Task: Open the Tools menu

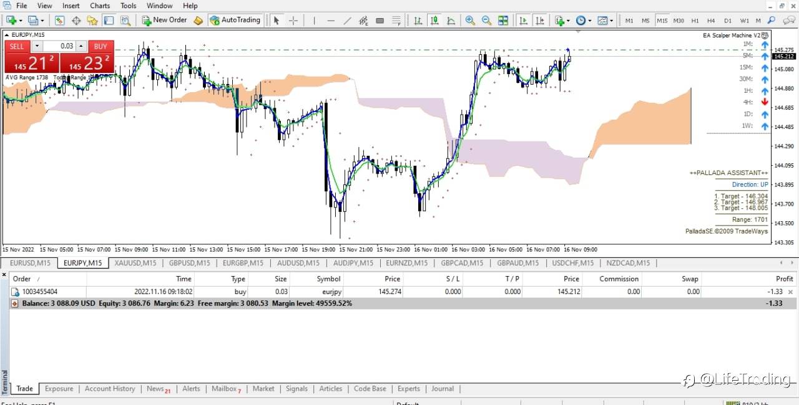Action: pos(129,6)
